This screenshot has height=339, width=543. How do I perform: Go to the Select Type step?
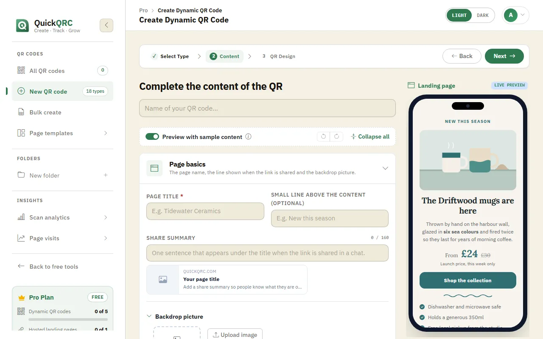(170, 56)
